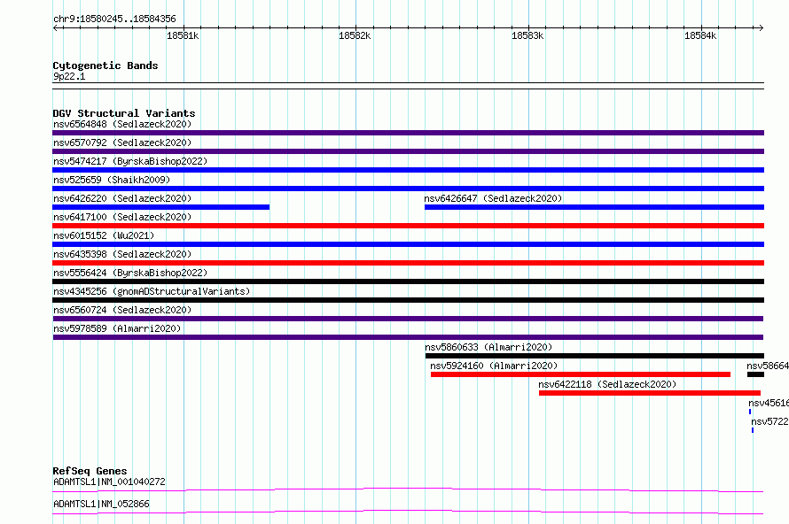Select the red bar for nsv5924160

pyautogui.click(x=581, y=374)
